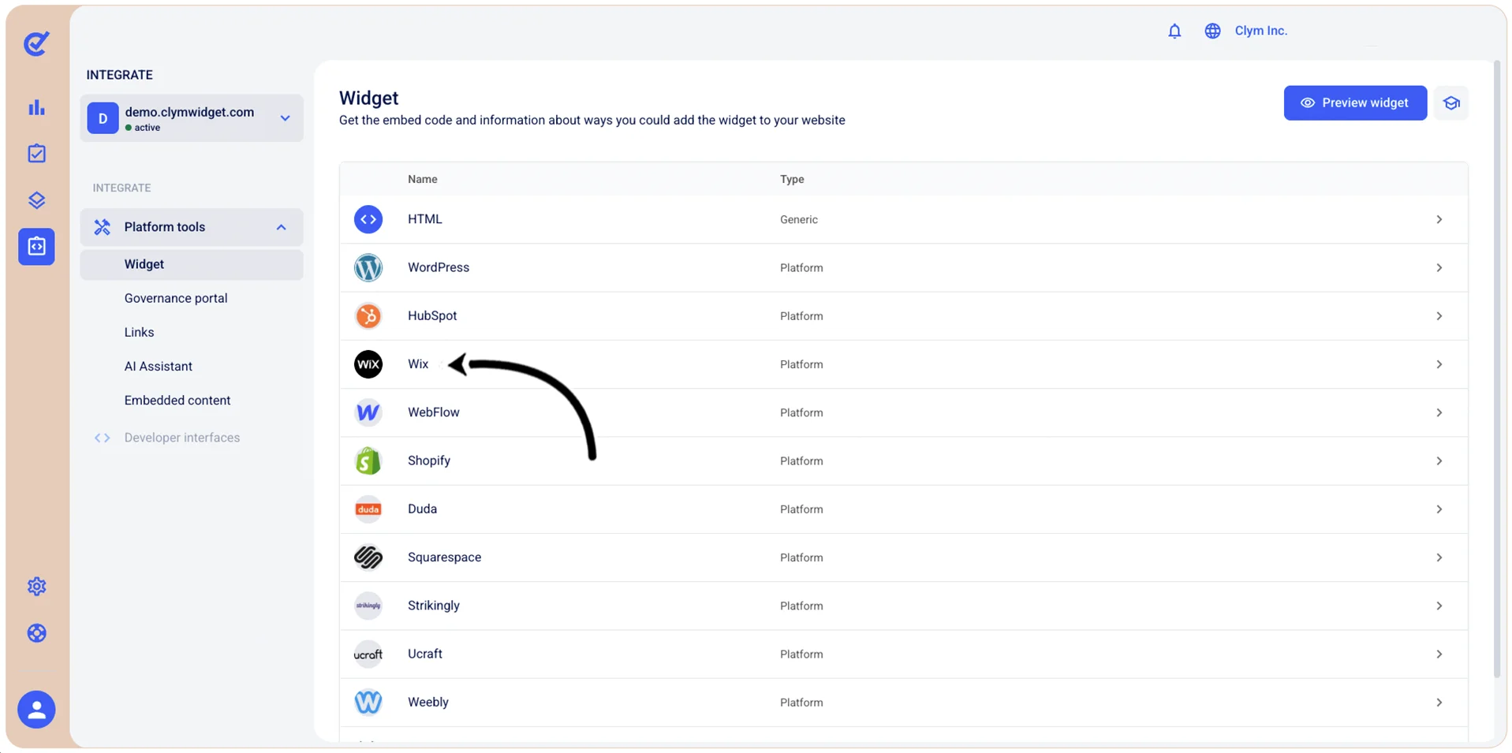Click the Type column header
Screen dimensions: 1512x753
[x=792, y=179]
